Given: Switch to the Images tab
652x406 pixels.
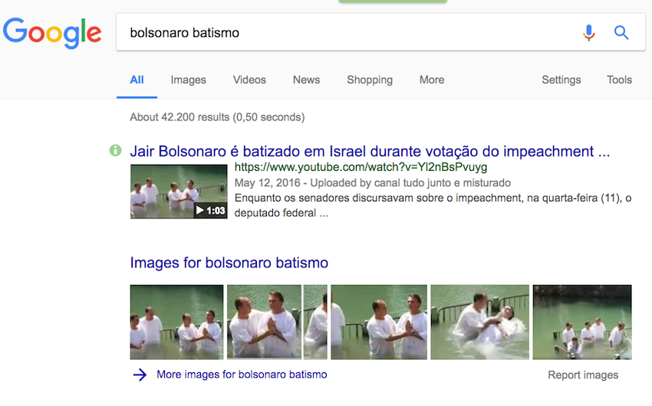Looking at the screenshot, I should click(x=188, y=80).
